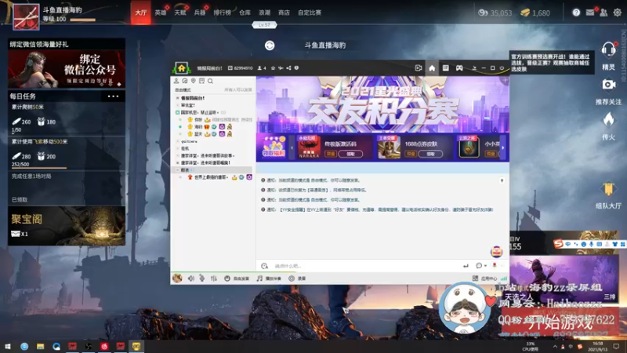Switch to the 英雄 heroes tab

point(161,13)
